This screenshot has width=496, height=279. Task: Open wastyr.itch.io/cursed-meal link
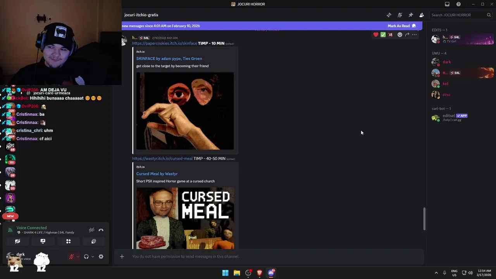(x=162, y=158)
